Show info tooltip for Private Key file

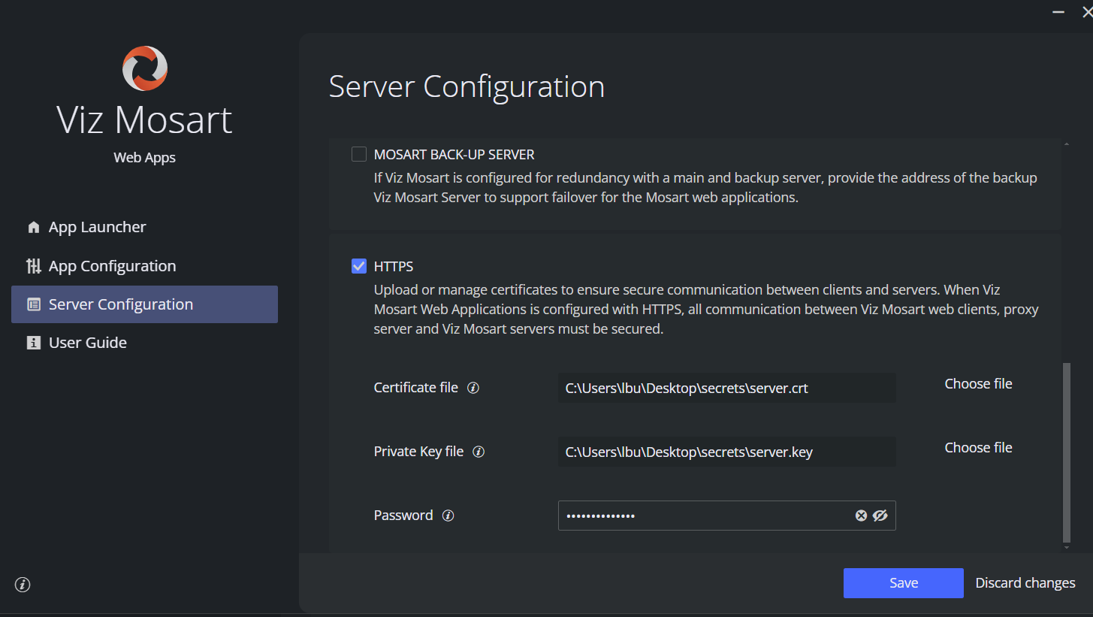point(479,452)
